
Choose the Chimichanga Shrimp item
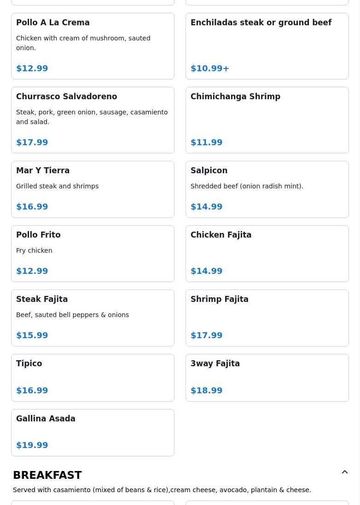pos(267,120)
